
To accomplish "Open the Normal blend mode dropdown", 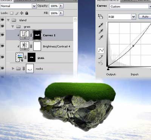I will (34, 6).
